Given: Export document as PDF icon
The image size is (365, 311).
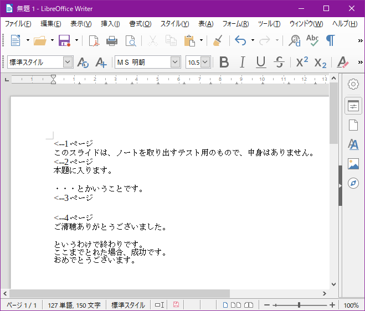Looking at the screenshot, I should (x=94, y=40).
